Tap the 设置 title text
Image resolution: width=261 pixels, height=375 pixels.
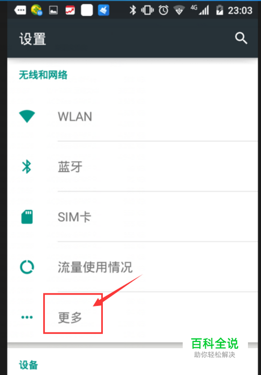click(x=33, y=39)
